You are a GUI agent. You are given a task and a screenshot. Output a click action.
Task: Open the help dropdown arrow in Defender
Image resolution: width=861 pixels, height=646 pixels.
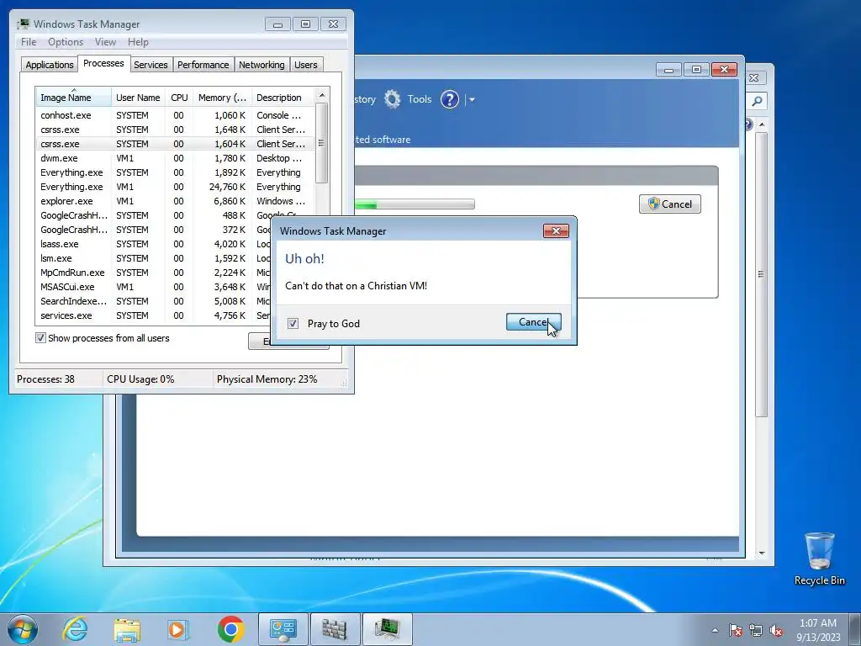tap(472, 100)
